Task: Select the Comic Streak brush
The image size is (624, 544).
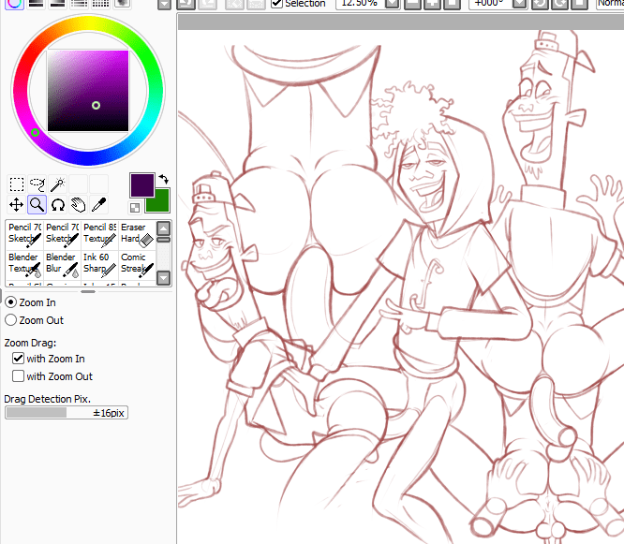Action: (135, 263)
